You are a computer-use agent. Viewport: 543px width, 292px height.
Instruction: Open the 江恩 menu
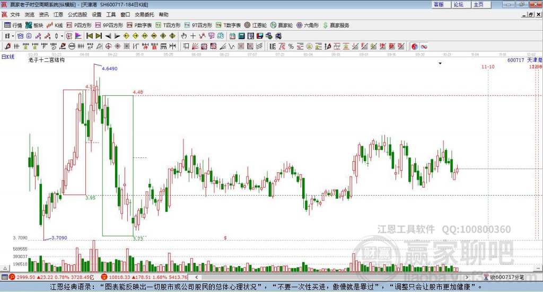point(58,14)
